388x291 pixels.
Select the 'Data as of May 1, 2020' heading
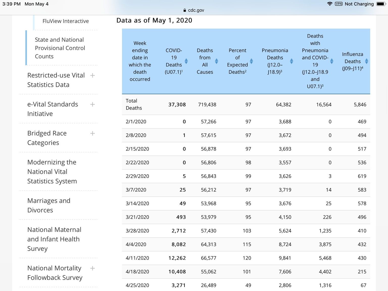click(154, 20)
